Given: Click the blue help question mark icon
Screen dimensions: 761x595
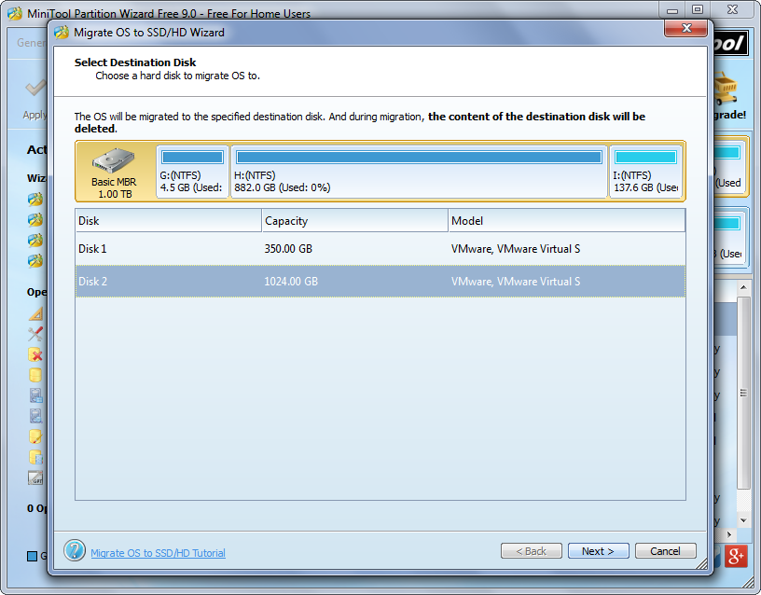Looking at the screenshot, I should click(x=75, y=550).
